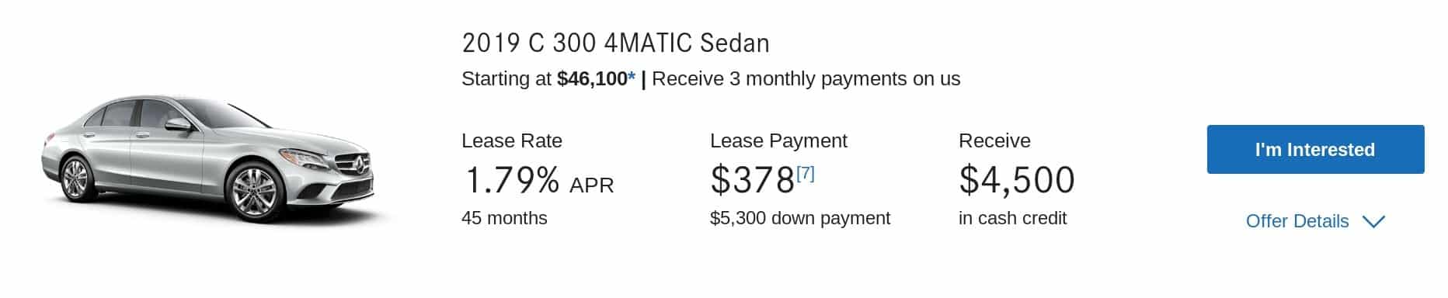The width and height of the screenshot is (1448, 298).
Task: Expand the Offer Details chevron arrow
Action: click(x=1373, y=222)
